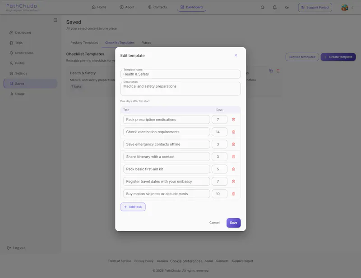Edit the Pack basic first-aid kit field
Viewport: 361px width, 278px height.
[x=167, y=169]
